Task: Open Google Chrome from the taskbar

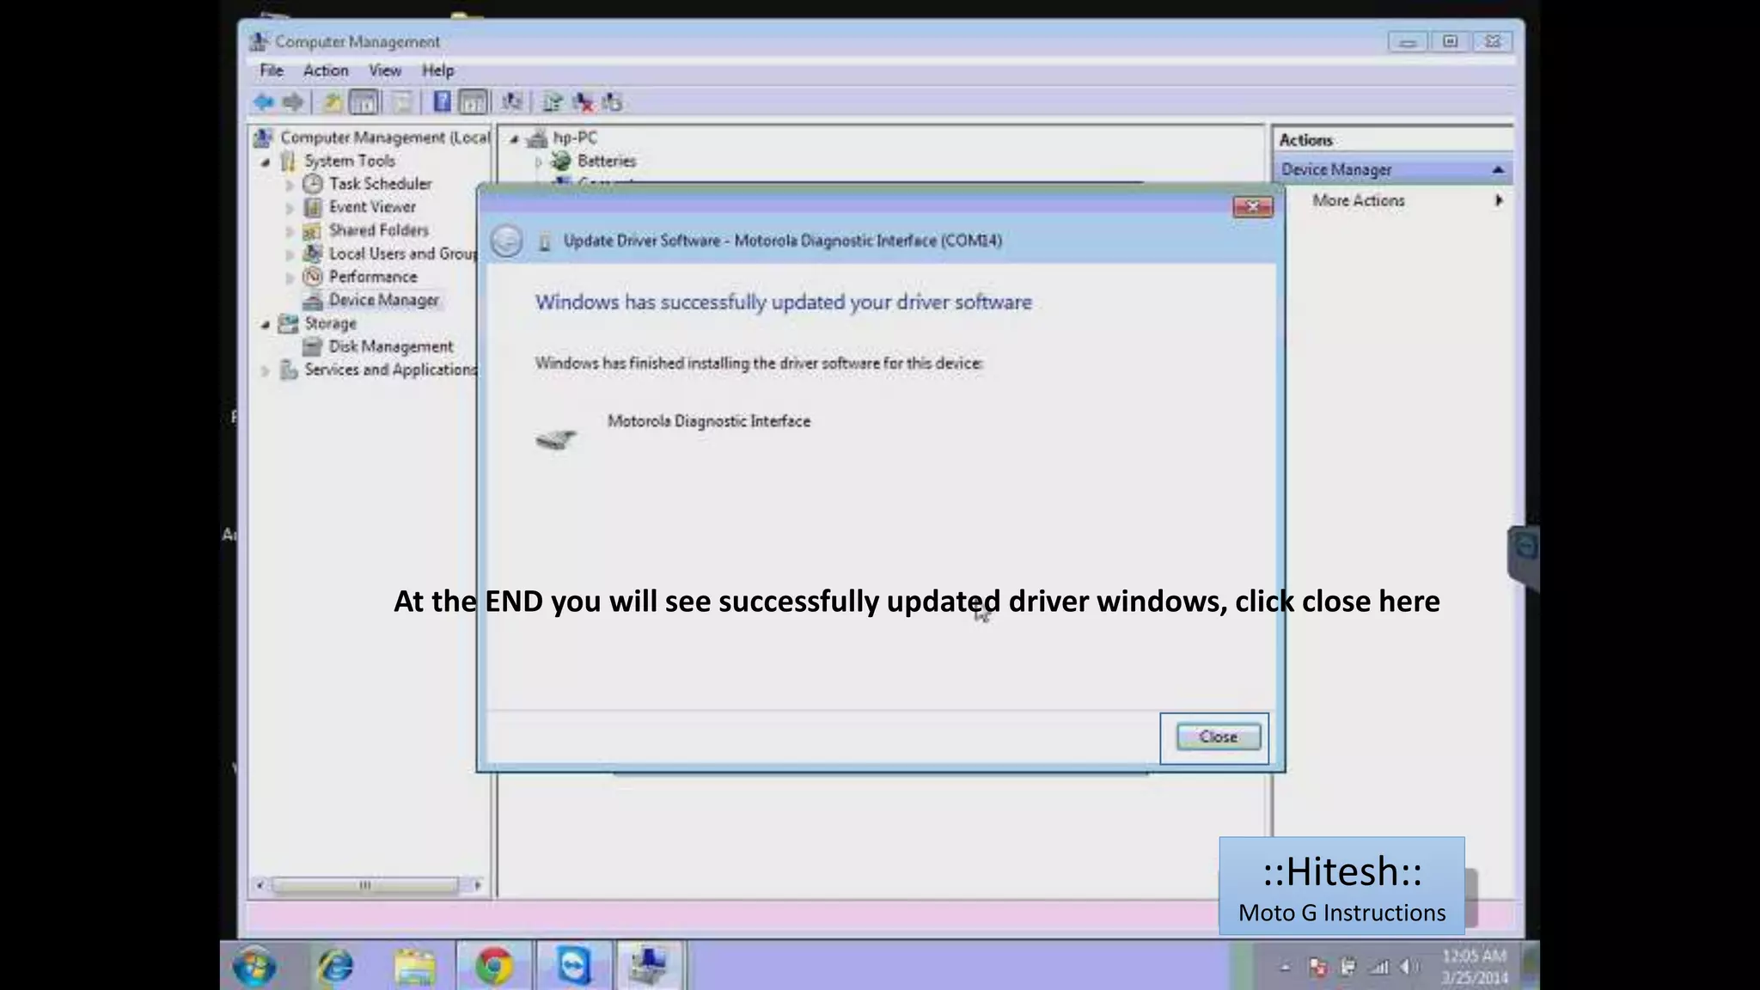Action: (x=494, y=966)
